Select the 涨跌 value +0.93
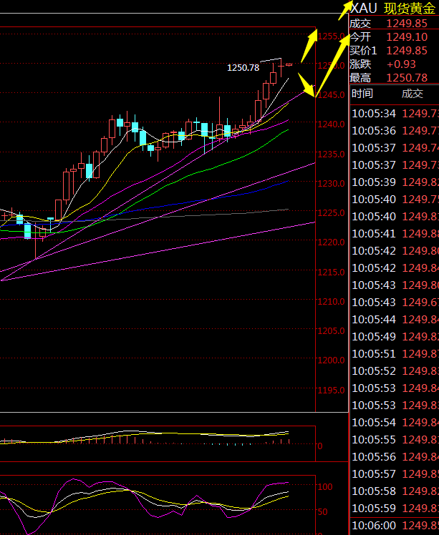Screen dimensions: 439x535 coord(401,64)
